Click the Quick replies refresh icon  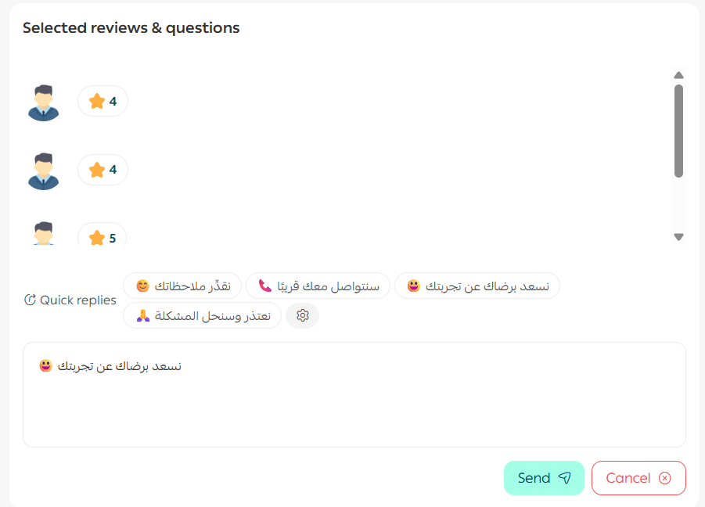click(31, 300)
